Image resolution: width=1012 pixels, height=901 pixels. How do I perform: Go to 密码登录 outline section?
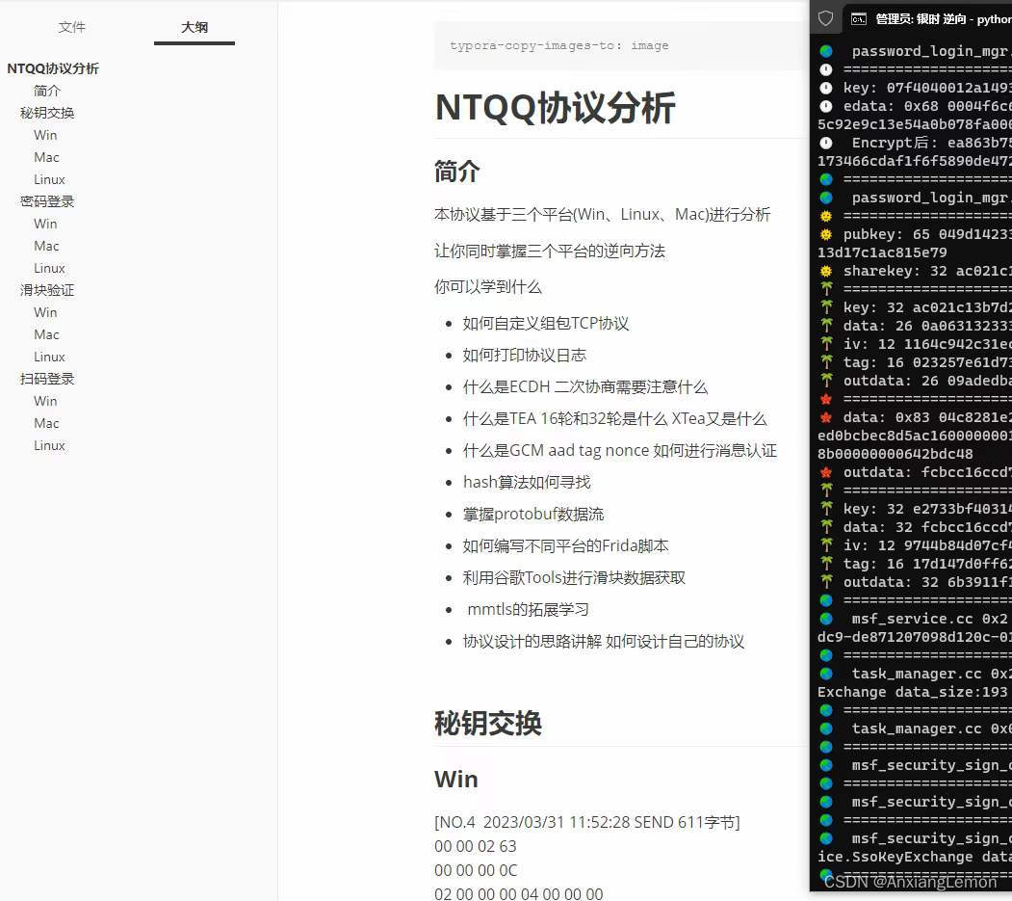click(x=47, y=201)
